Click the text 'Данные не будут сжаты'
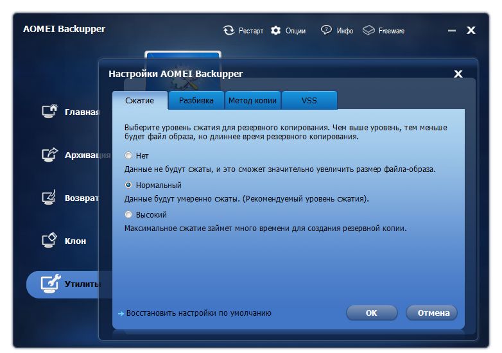Image resolution: width=502 pixels, height=353 pixels. 168,169
